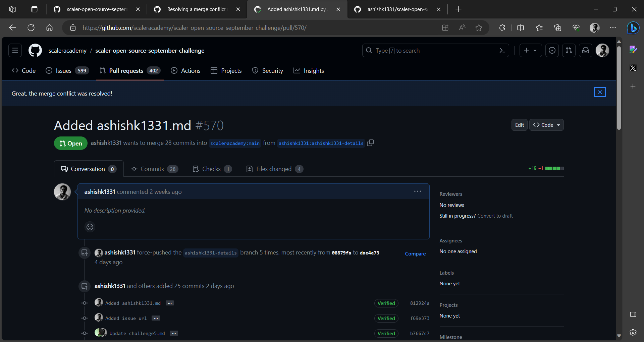Click the Edit button
This screenshot has width=644, height=342.
[519, 125]
